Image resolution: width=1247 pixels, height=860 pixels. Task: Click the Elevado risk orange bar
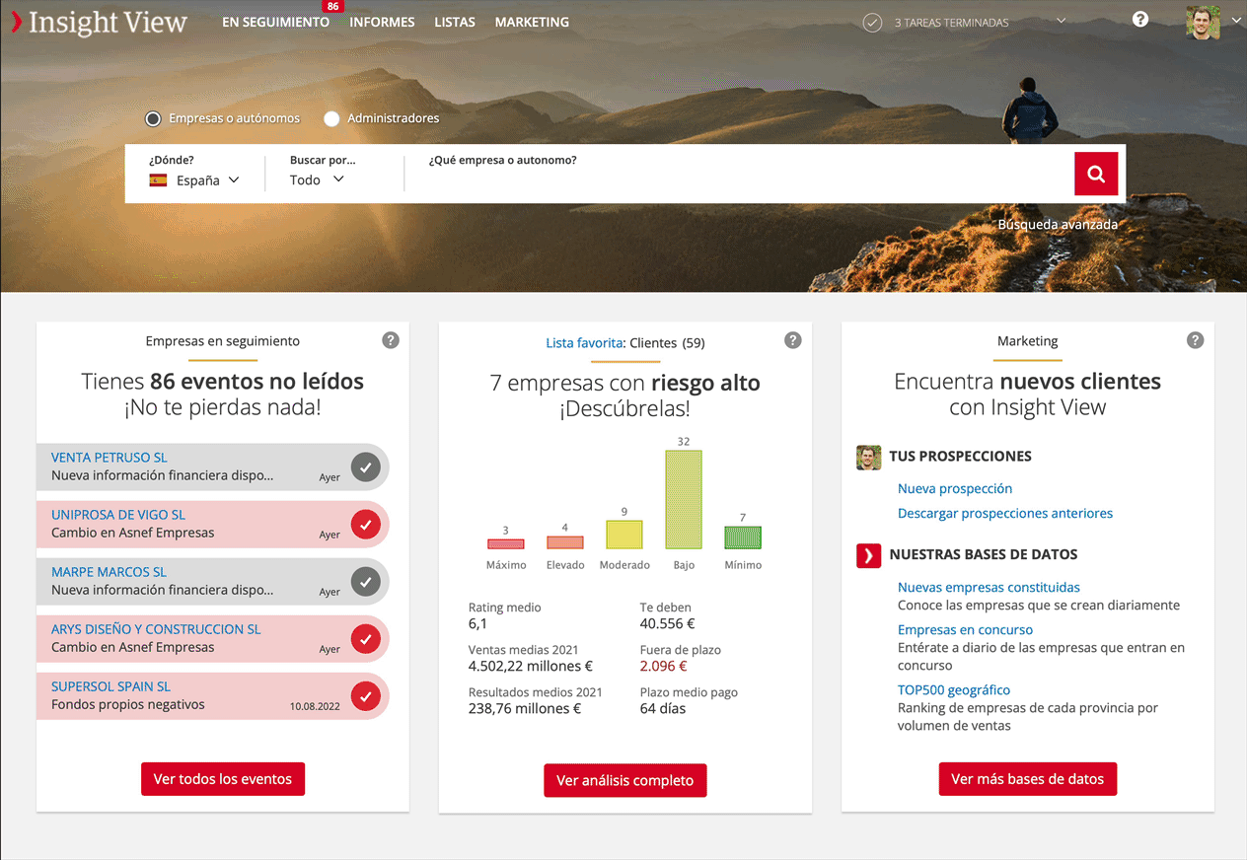pyautogui.click(x=565, y=542)
